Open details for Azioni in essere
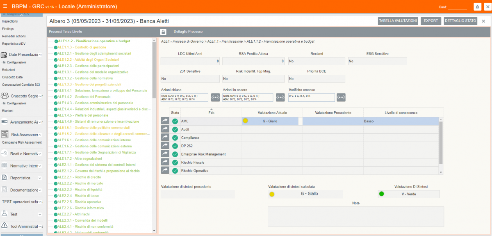The image size is (492, 236). 280,97
